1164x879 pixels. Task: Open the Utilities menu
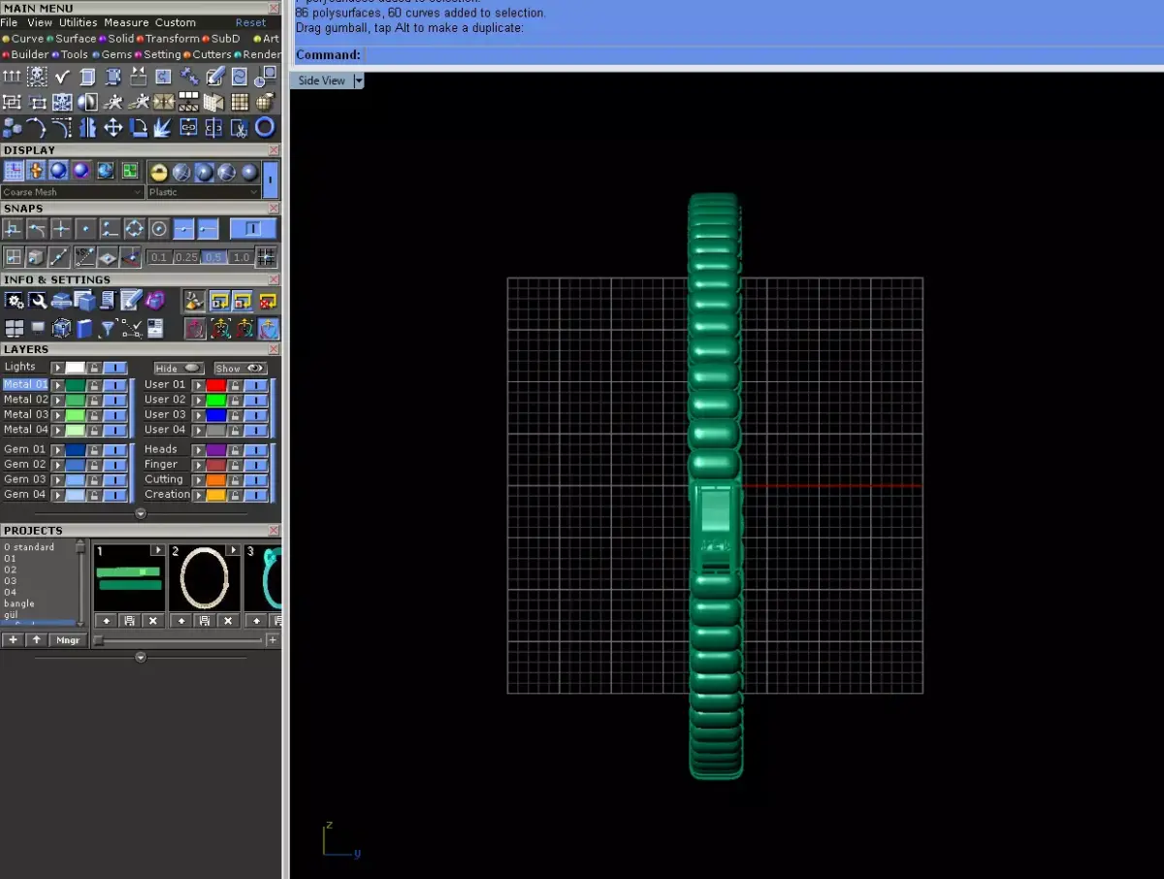79,22
